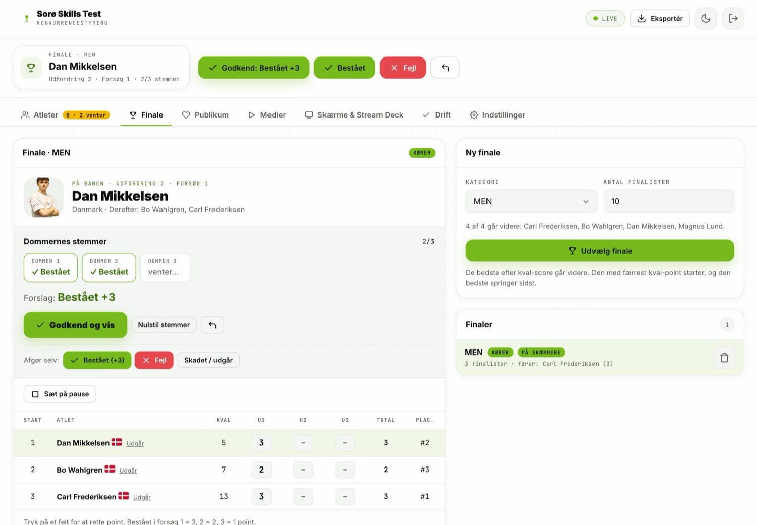The width and height of the screenshot is (757, 525).
Task: Click the Eksportér button
Action: [660, 19]
